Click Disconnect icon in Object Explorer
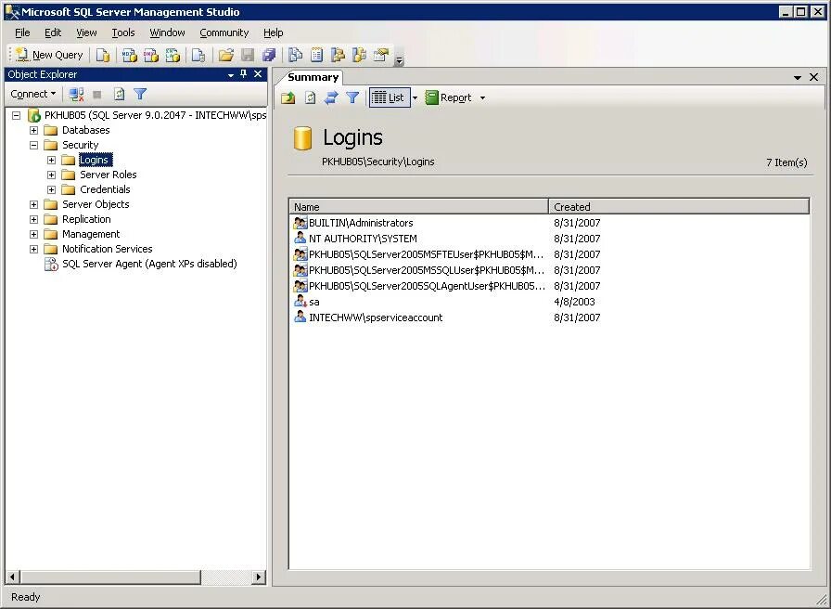Image resolution: width=831 pixels, height=609 pixels. 76,95
